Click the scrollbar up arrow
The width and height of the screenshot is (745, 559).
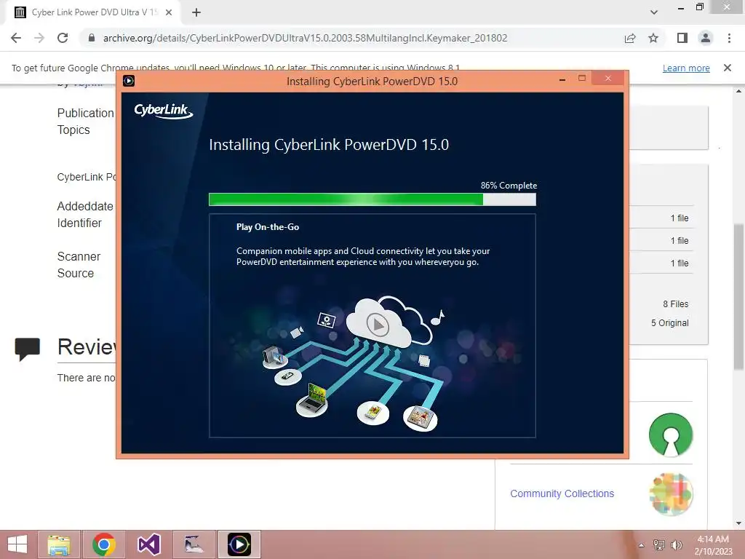(739, 91)
